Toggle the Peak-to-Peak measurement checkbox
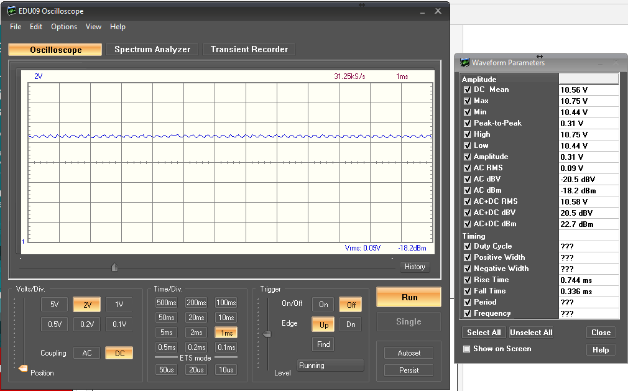The width and height of the screenshot is (628, 391). pos(468,123)
